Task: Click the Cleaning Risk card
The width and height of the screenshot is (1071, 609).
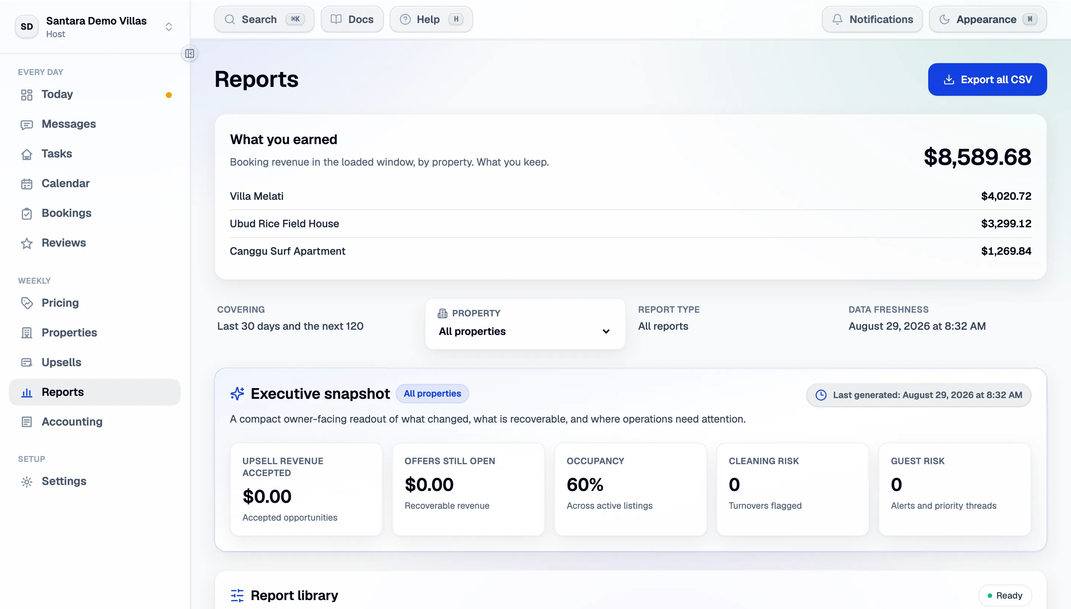Action: (x=792, y=489)
